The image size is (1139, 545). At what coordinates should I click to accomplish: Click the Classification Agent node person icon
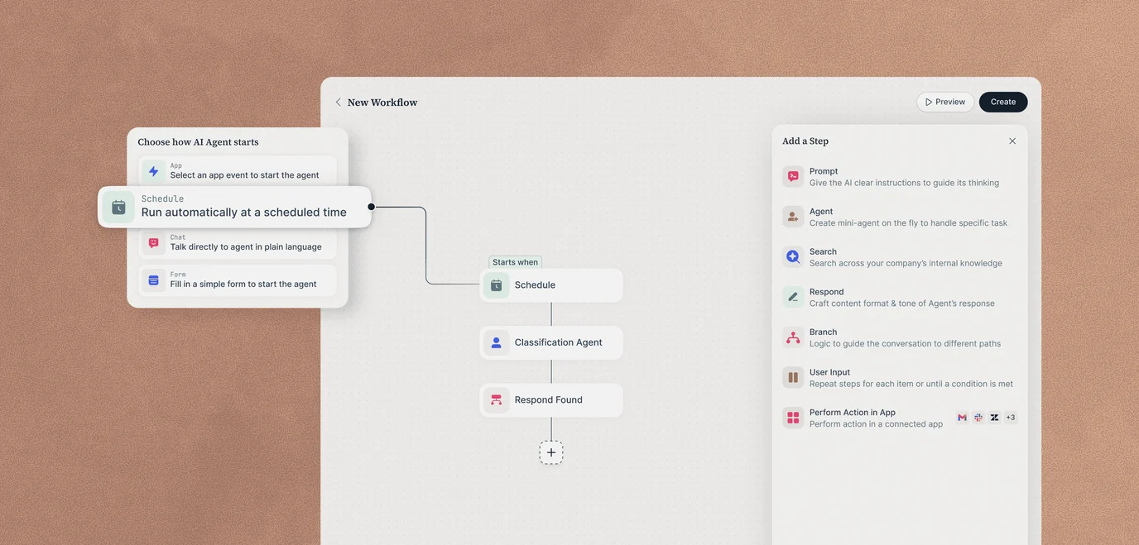pos(496,342)
